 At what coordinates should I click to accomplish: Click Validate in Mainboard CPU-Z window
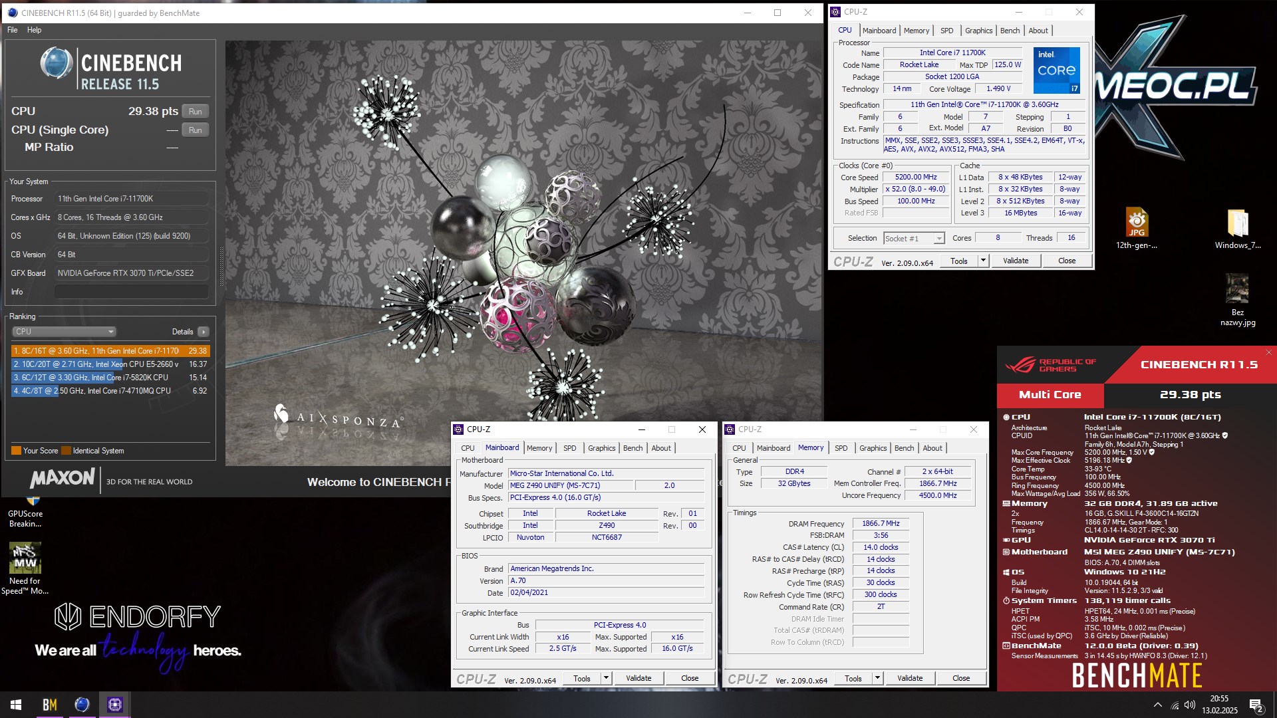pos(638,679)
